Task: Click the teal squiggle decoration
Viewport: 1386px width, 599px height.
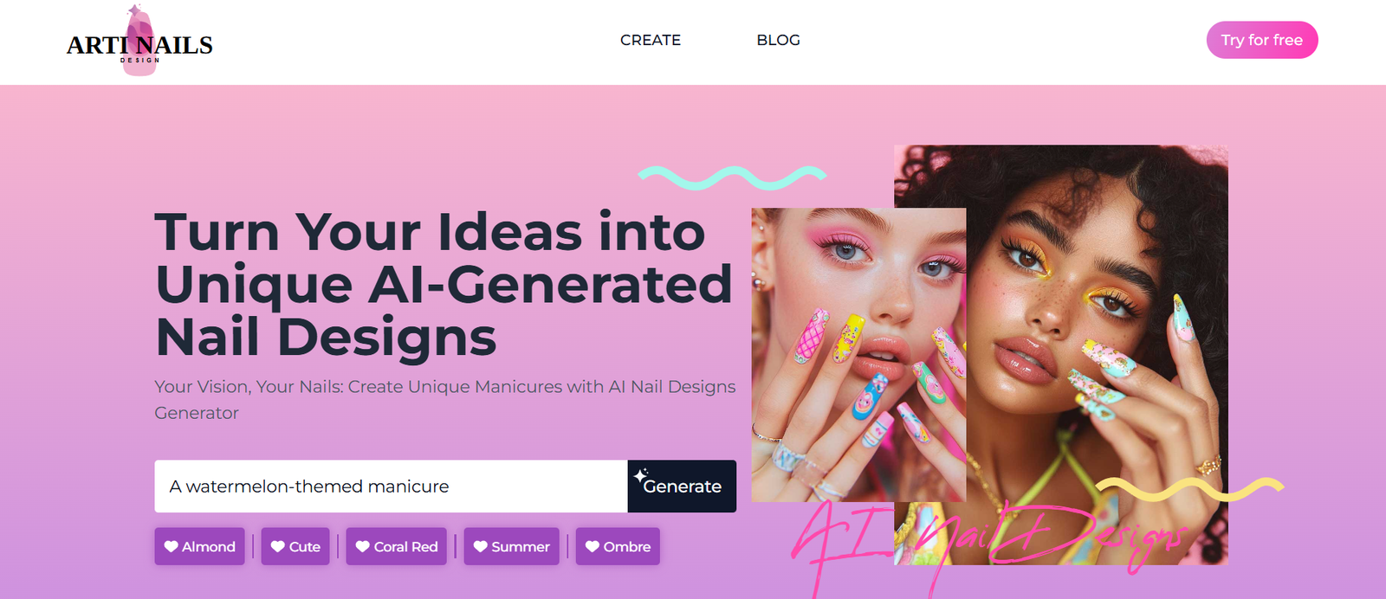Action: pos(732,177)
